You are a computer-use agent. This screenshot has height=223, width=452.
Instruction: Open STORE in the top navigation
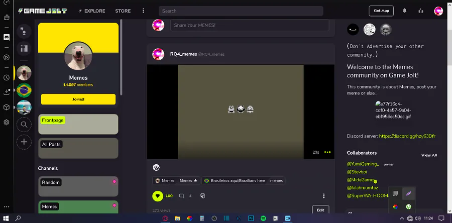coord(123,11)
